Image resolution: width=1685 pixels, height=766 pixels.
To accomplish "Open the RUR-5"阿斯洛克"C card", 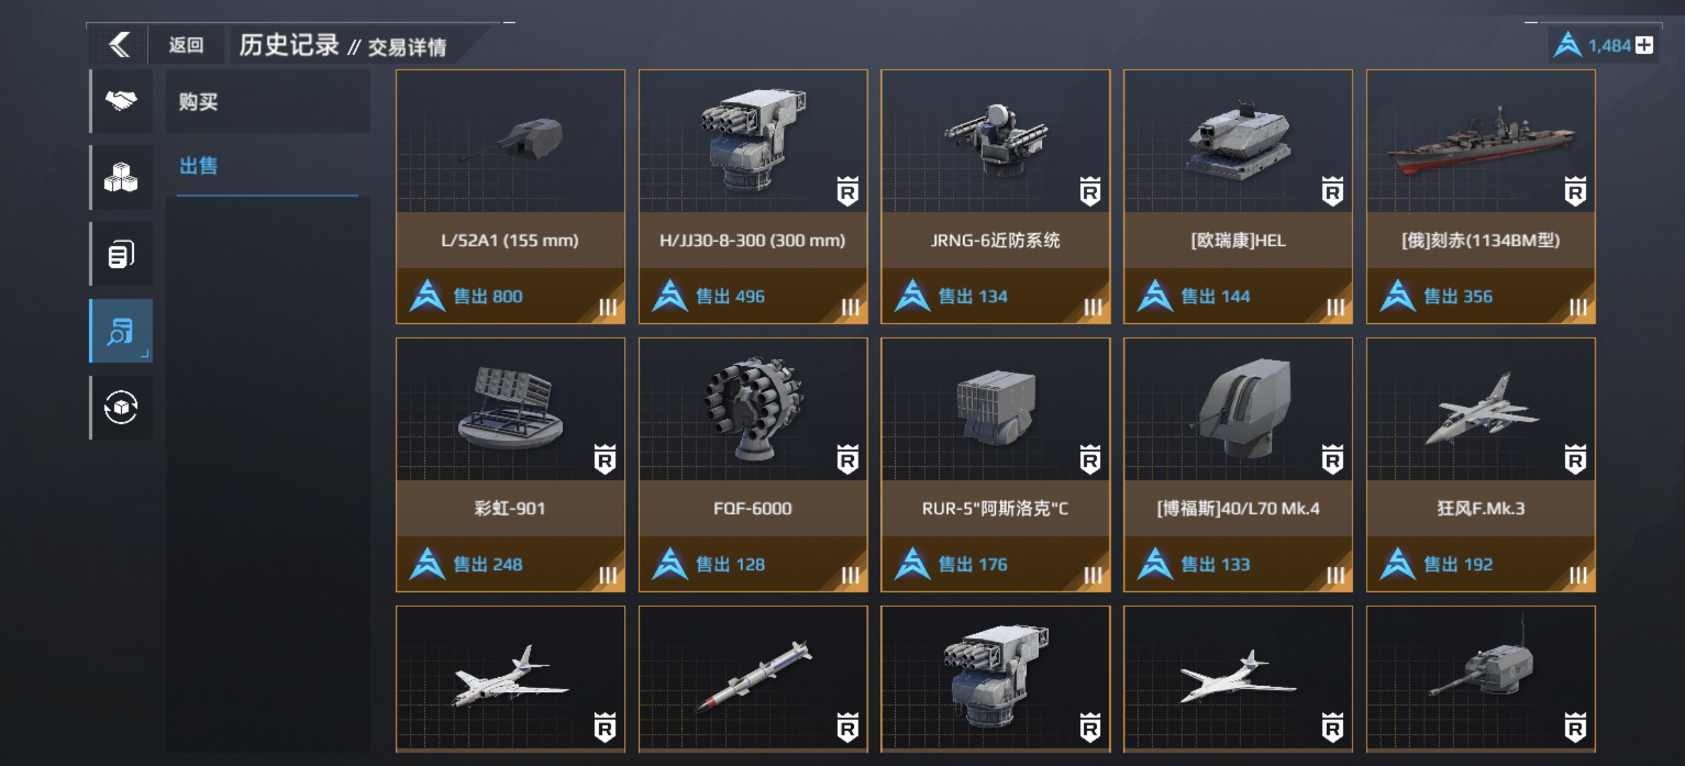I will [x=996, y=465].
